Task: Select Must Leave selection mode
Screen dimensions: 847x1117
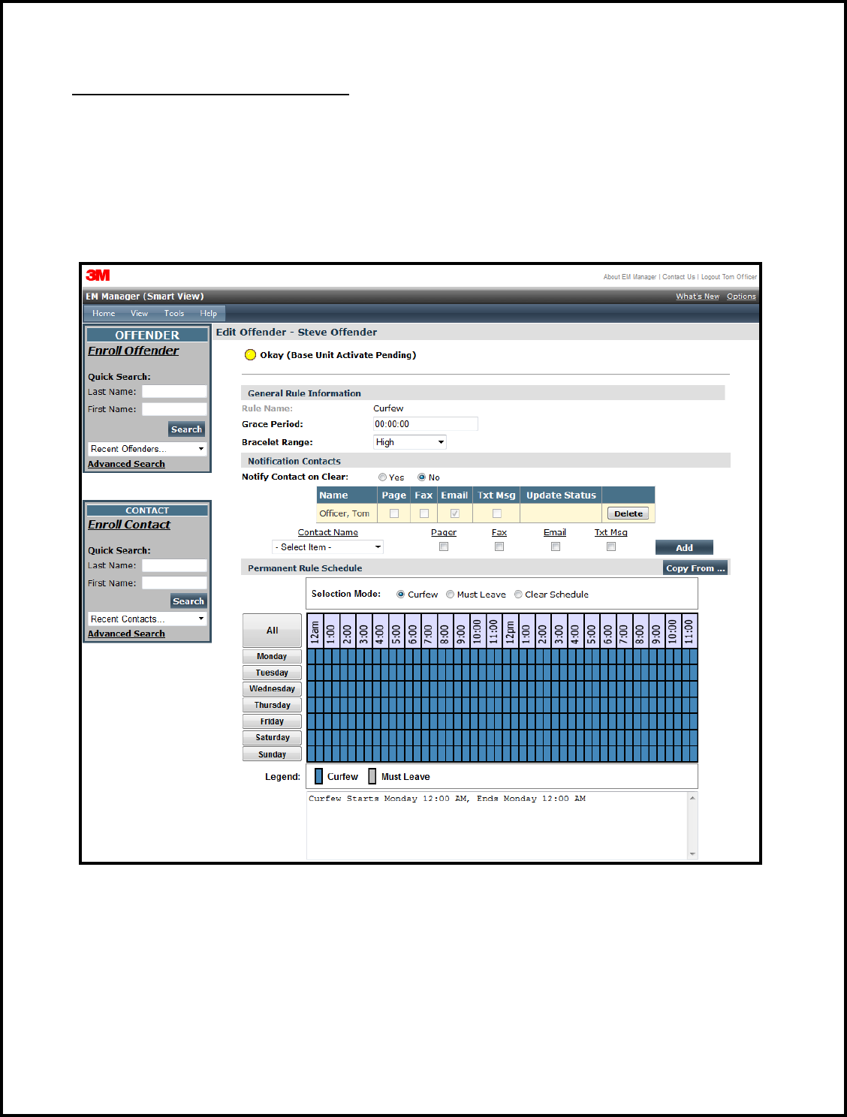Action: 451,595
